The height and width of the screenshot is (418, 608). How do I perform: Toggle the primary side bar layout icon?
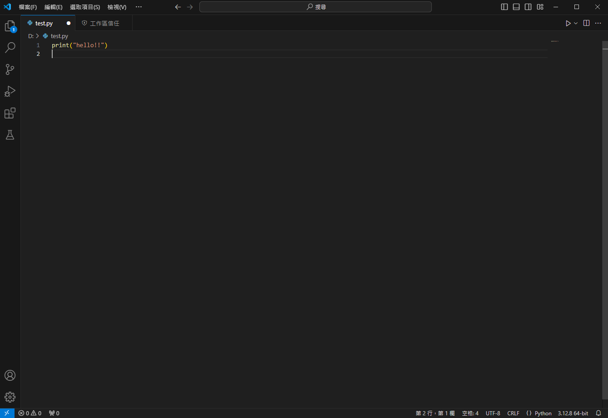504,7
